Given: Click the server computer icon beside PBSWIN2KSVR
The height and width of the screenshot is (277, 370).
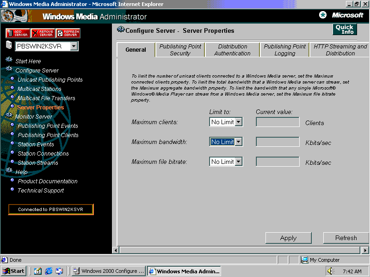Looking at the screenshot, I should coord(9,45).
